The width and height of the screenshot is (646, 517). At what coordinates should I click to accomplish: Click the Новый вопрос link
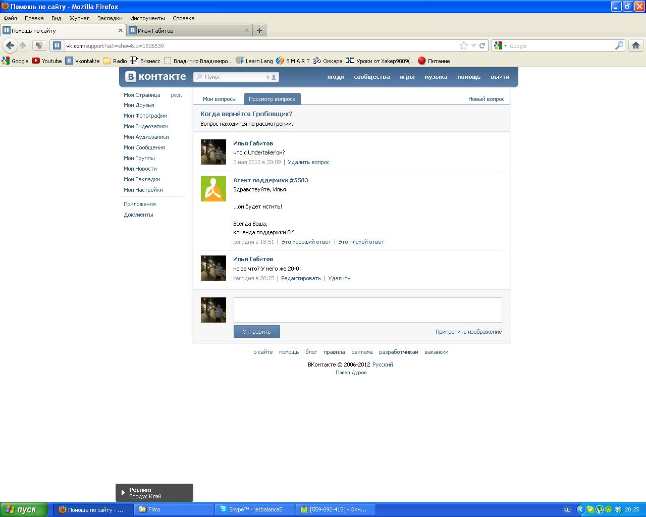(x=486, y=99)
